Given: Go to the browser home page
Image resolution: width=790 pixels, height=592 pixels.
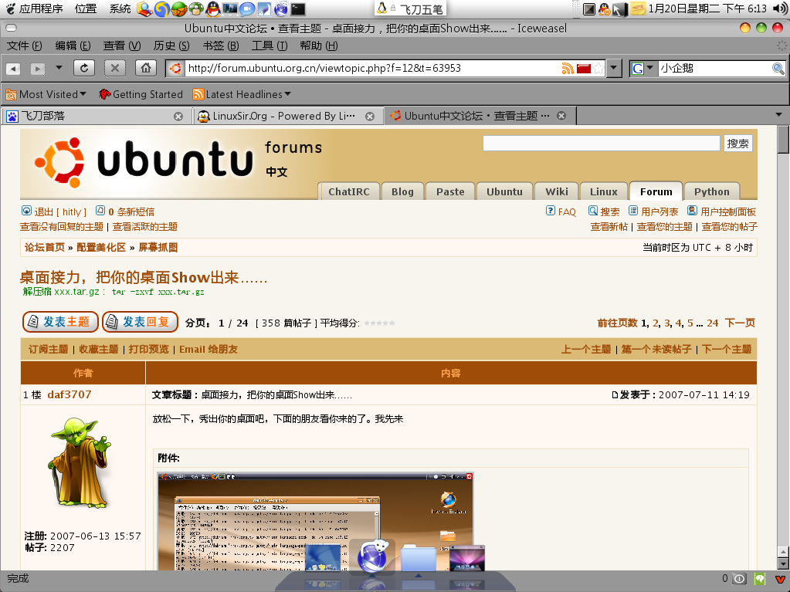Looking at the screenshot, I should tap(146, 68).
